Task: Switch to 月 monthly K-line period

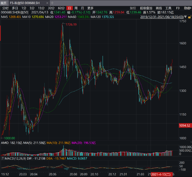Action: point(83,8)
